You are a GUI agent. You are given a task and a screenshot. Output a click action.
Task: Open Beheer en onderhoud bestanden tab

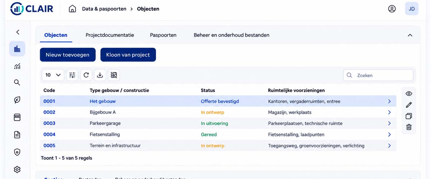coord(232,35)
